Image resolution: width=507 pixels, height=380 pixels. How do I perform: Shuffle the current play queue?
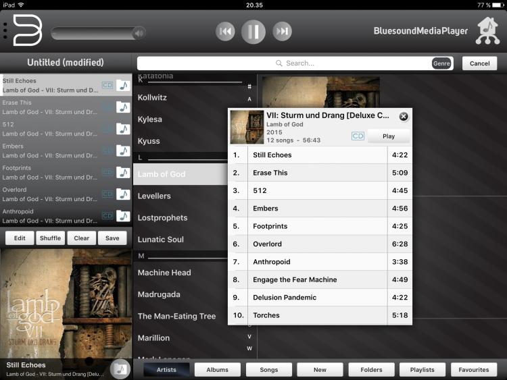(51, 238)
